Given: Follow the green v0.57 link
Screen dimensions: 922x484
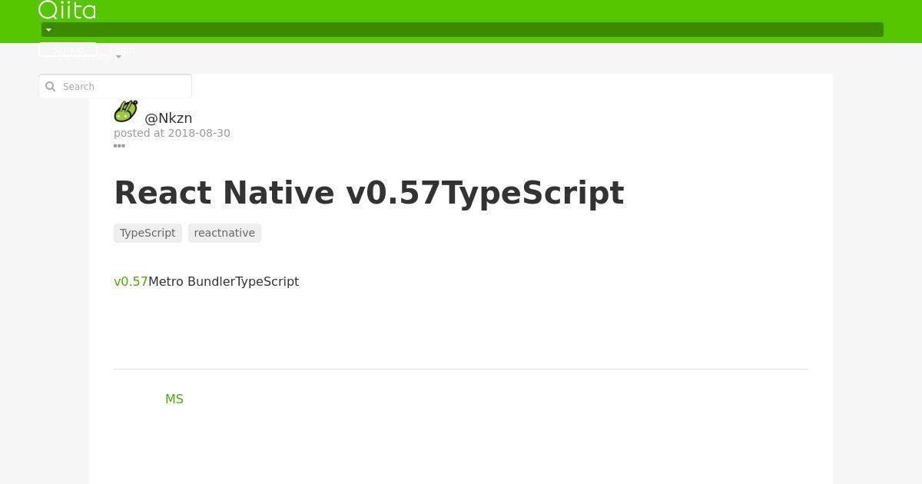Looking at the screenshot, I should [131, 281].
